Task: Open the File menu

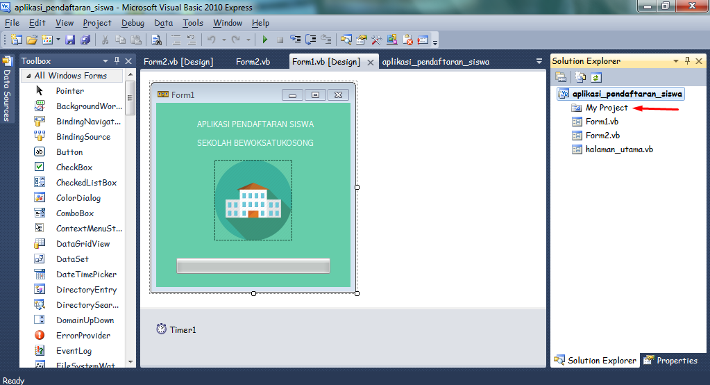Action: 12,23
